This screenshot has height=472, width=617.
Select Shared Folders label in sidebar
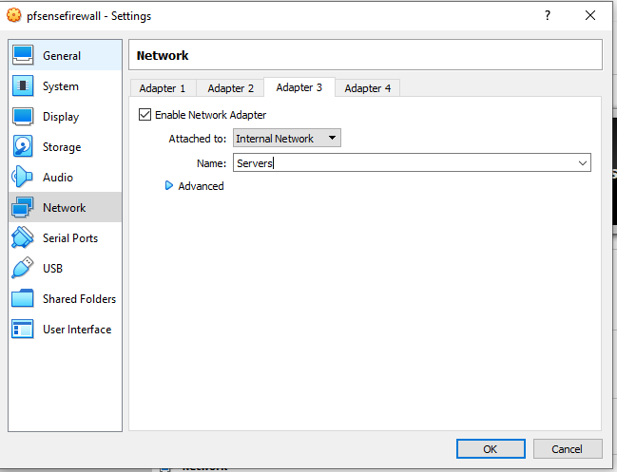(x=80, y=299)
